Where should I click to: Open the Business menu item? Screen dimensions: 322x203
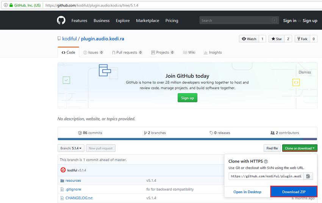coord(102,20)
